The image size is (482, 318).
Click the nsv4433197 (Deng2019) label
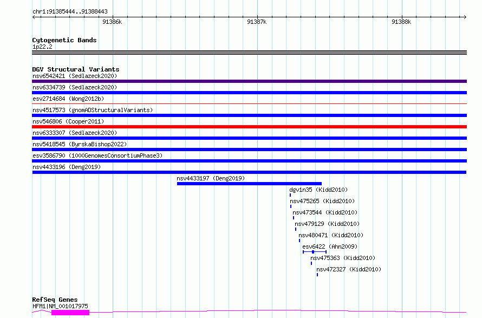click(x=211, y=178)
